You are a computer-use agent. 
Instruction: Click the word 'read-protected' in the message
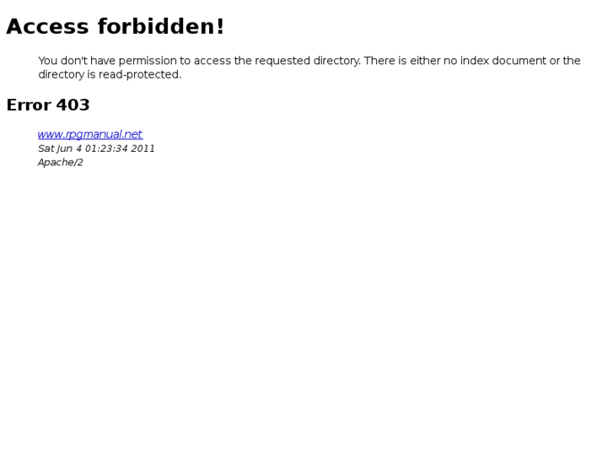[139, 74]
